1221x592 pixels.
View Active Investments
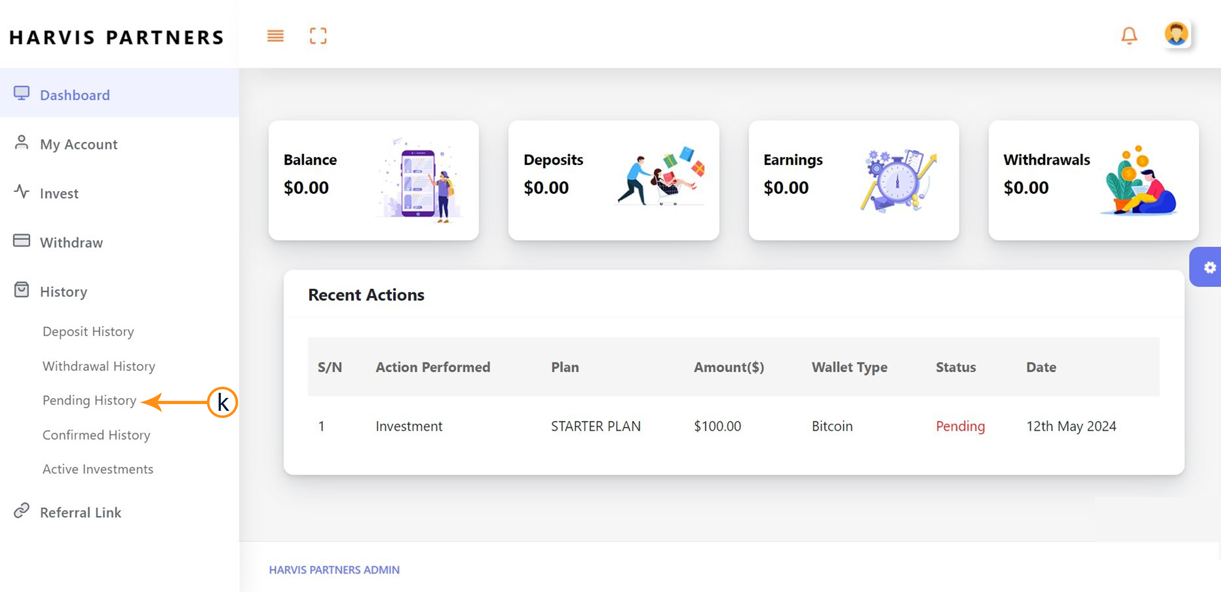coord(98,469)
